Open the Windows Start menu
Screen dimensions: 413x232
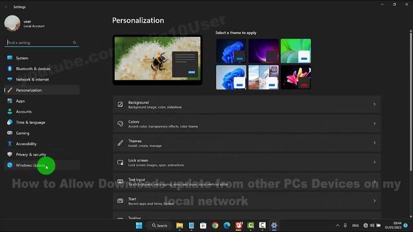[x=139, y=226]
